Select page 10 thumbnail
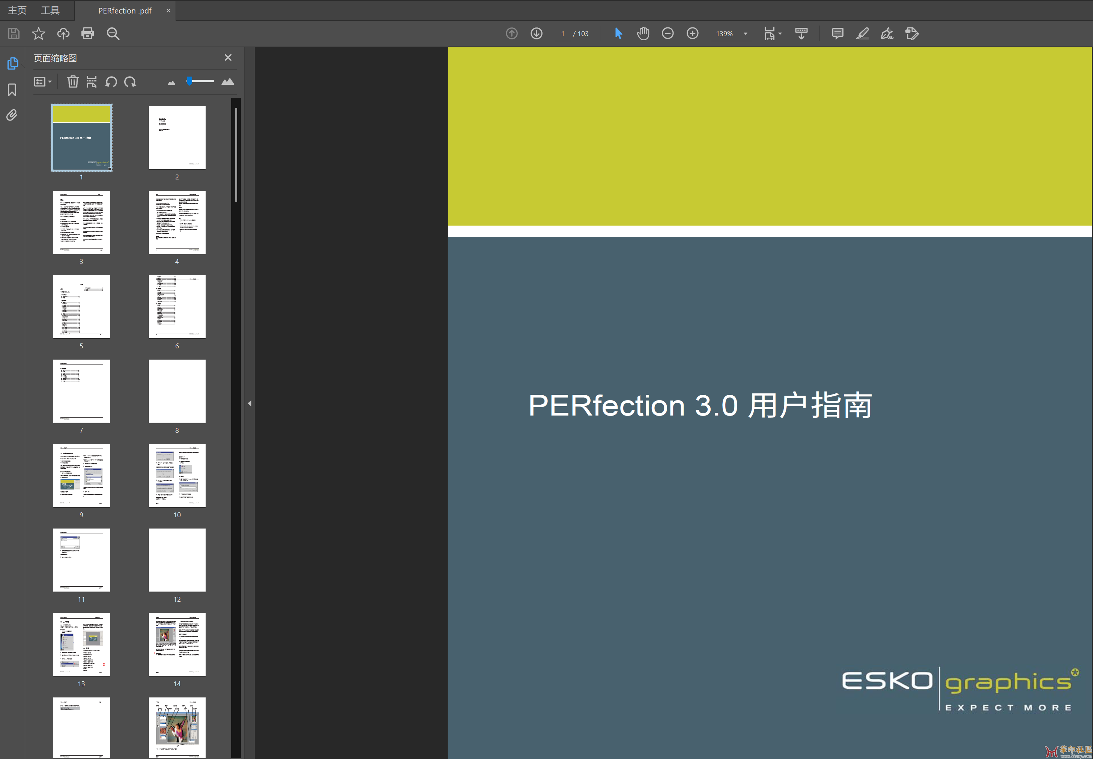Image resolution: width=1093 pixels, height=759 pixels. (177, 476)
